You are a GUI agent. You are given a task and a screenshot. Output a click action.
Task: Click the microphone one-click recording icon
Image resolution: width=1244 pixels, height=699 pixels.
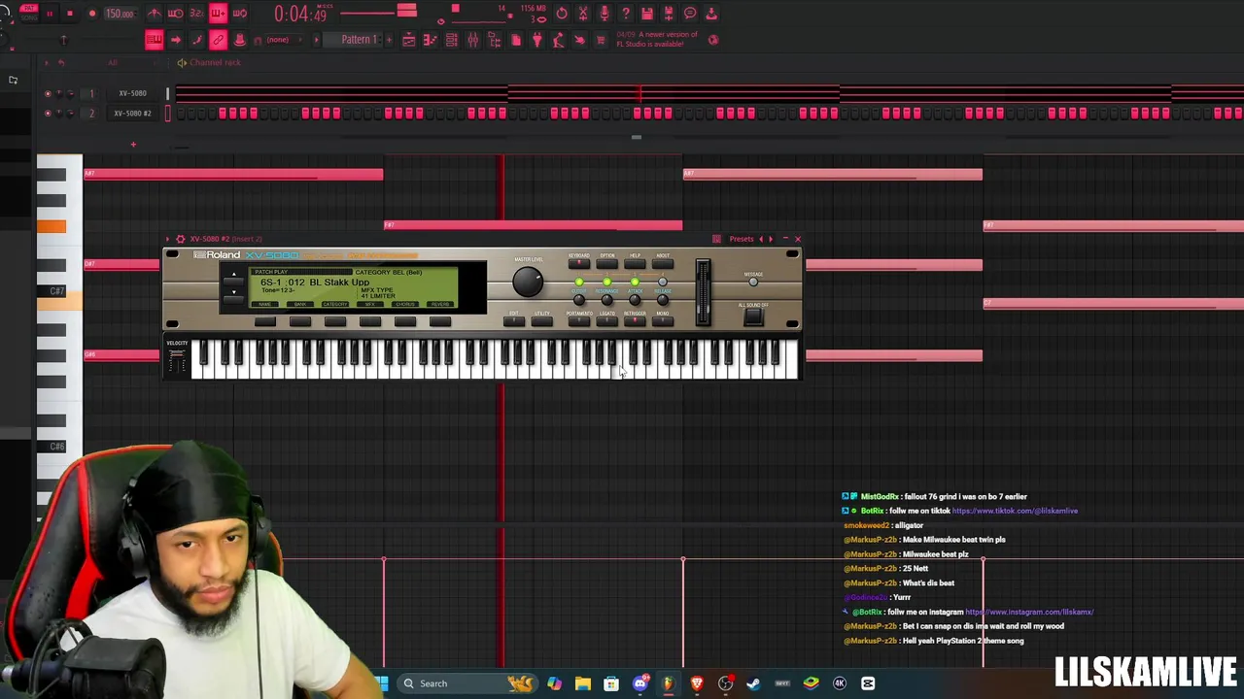pyautogui.click(x=605, y=14)
